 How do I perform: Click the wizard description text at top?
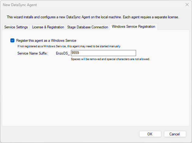(93, 17)
